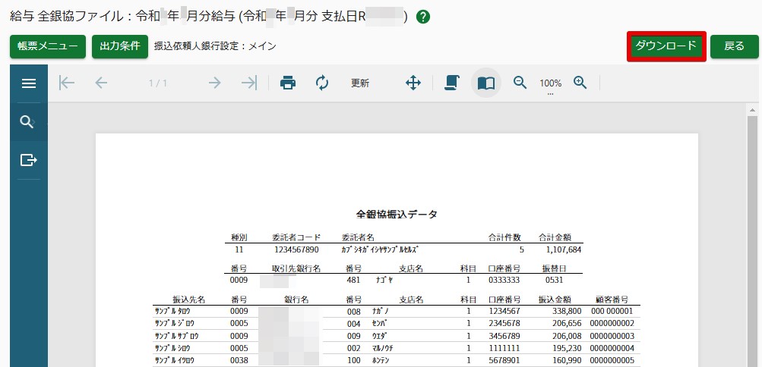Open the 100% zoom level dropdown
This screenshot has width=762, height=367.
point(550,84)
